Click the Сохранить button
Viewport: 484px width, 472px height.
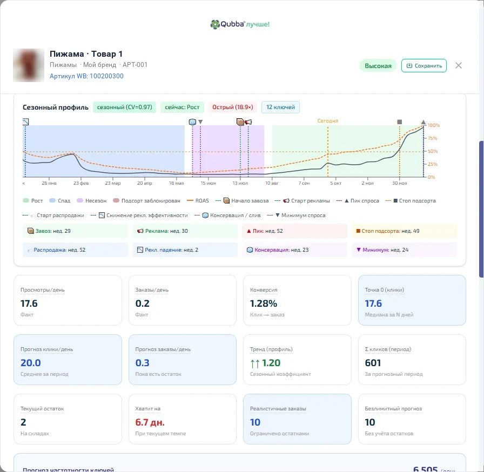[424, 66]
